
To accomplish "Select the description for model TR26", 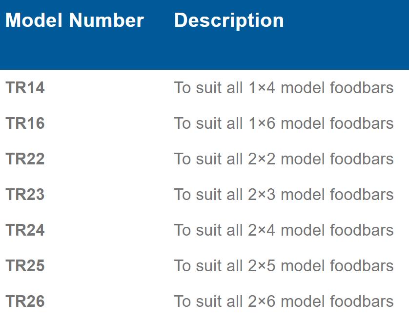I will 284,302.
